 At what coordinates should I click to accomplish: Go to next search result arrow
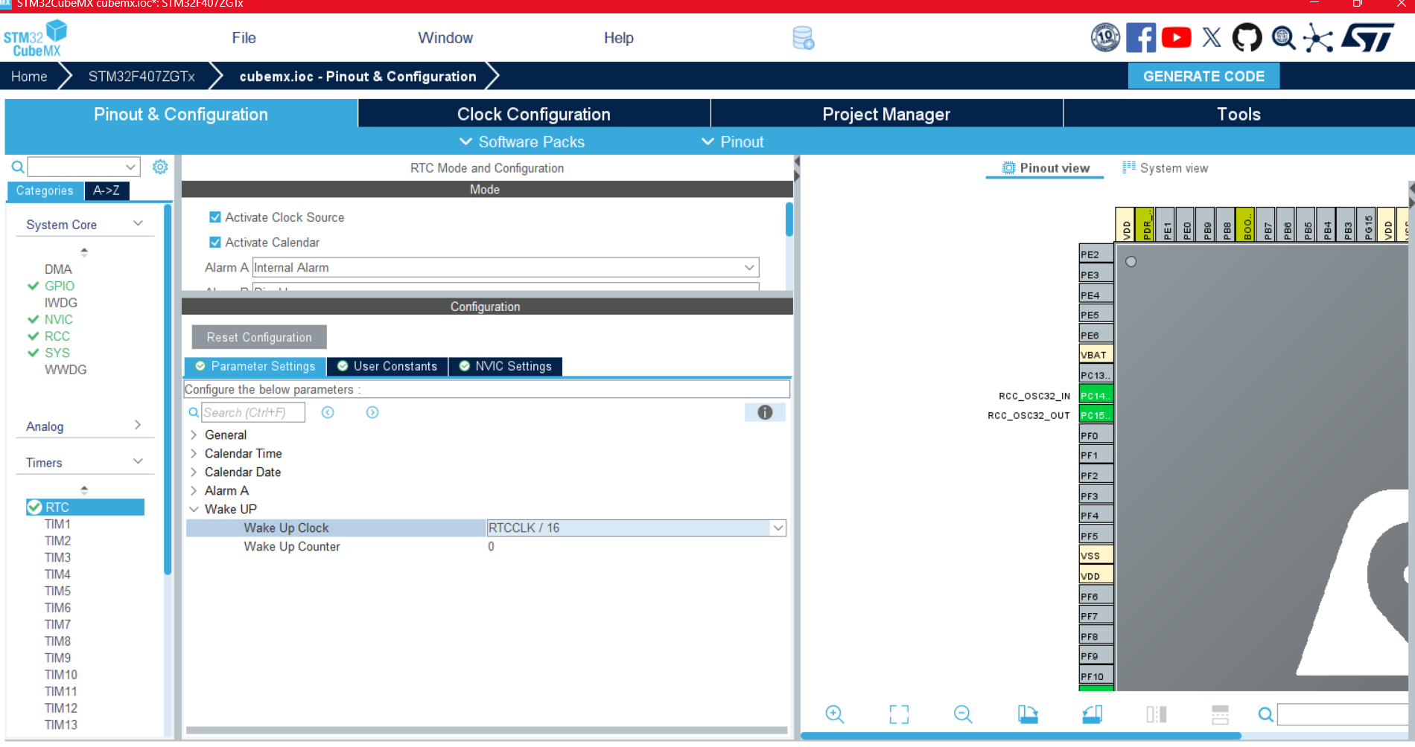372,412
